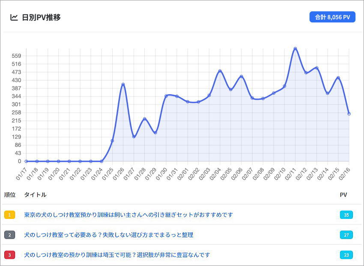Click the red rank 3 badge
This screenshot has height=266, width=364.
pyautogui.click(x=9, y=255)
